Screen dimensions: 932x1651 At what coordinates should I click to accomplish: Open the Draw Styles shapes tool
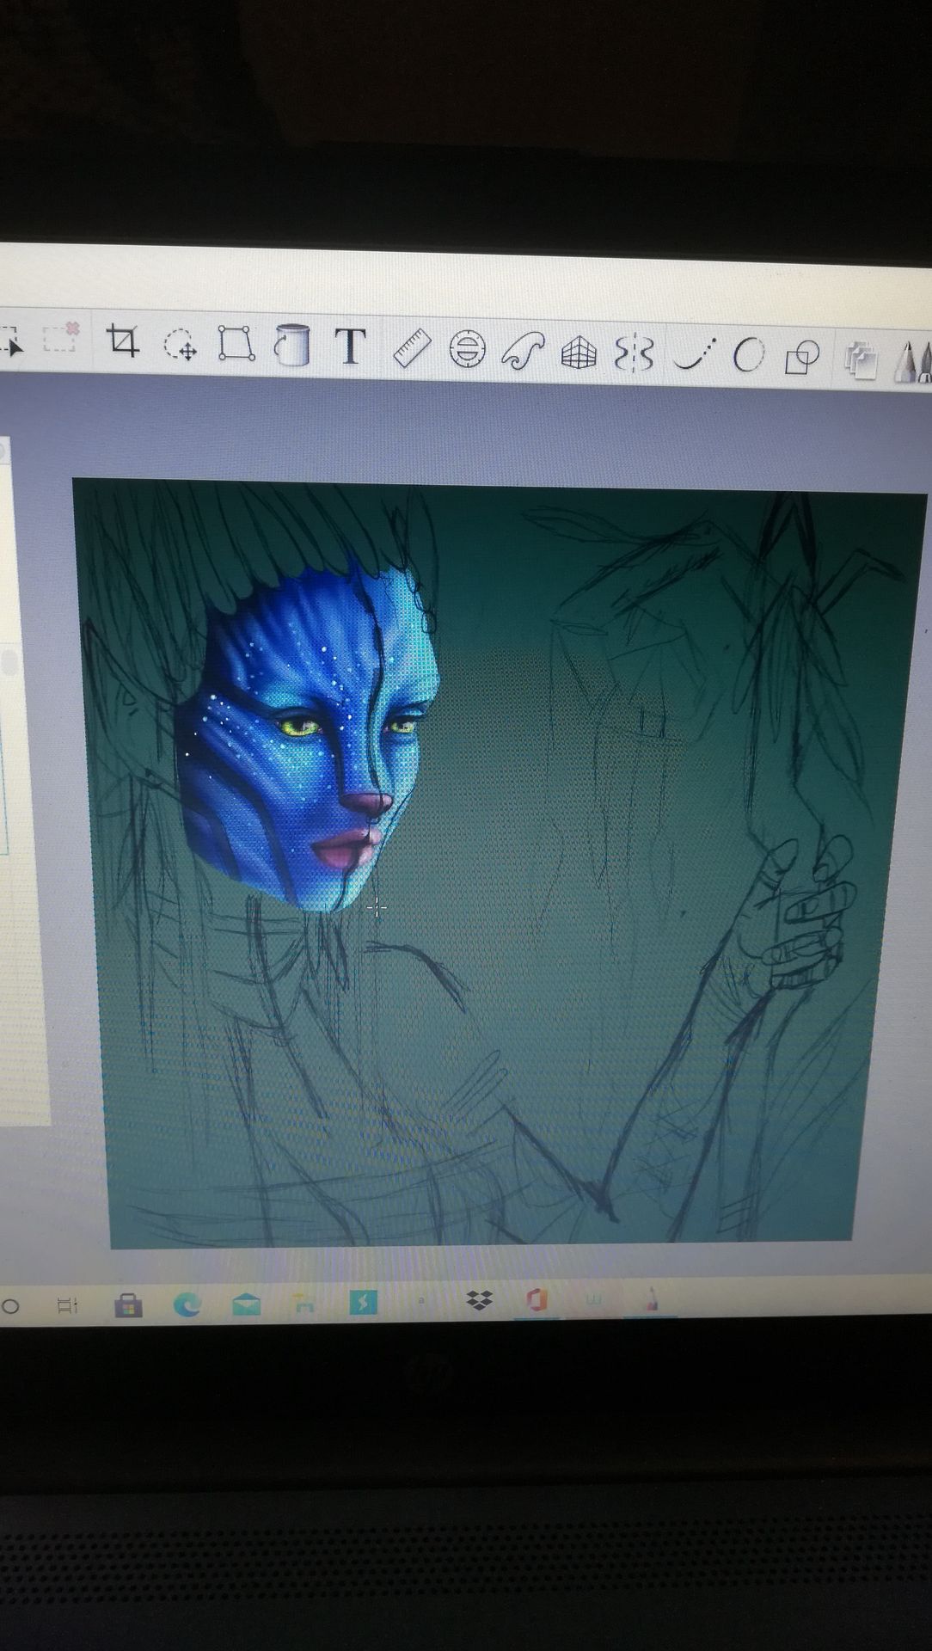(x=802, y=357)
